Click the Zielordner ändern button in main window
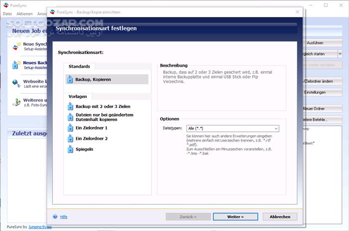The width and height of the screenshot is (349, 231). click(322, 81)
